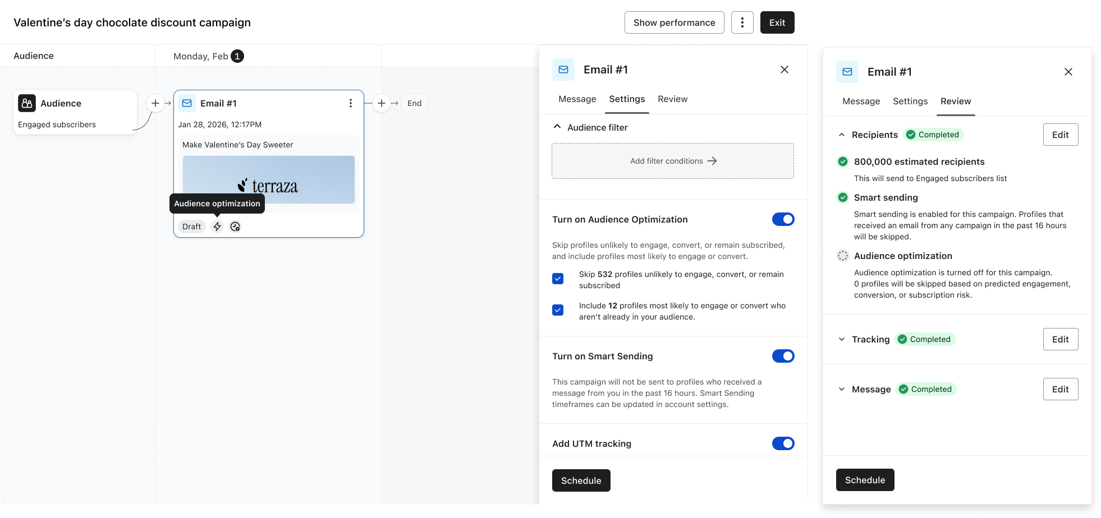Screen dimensions: 1101x518
Task: Open the three-dot menu on Email #1 card
Action: [351, 103]
